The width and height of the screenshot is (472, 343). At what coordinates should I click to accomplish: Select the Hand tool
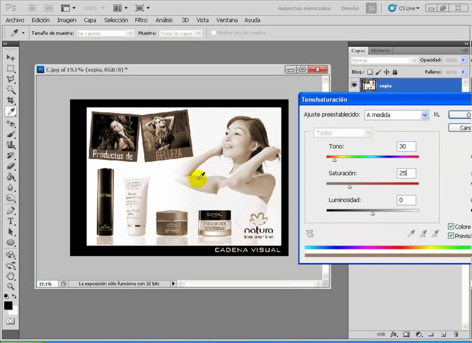[x=10, y=276]
